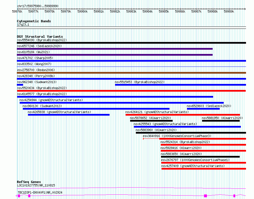Screen dimensions: 254x199
Task: Open nsv5515453 (ByrskaBishop2022) label
Action: (x=140, y=82)
